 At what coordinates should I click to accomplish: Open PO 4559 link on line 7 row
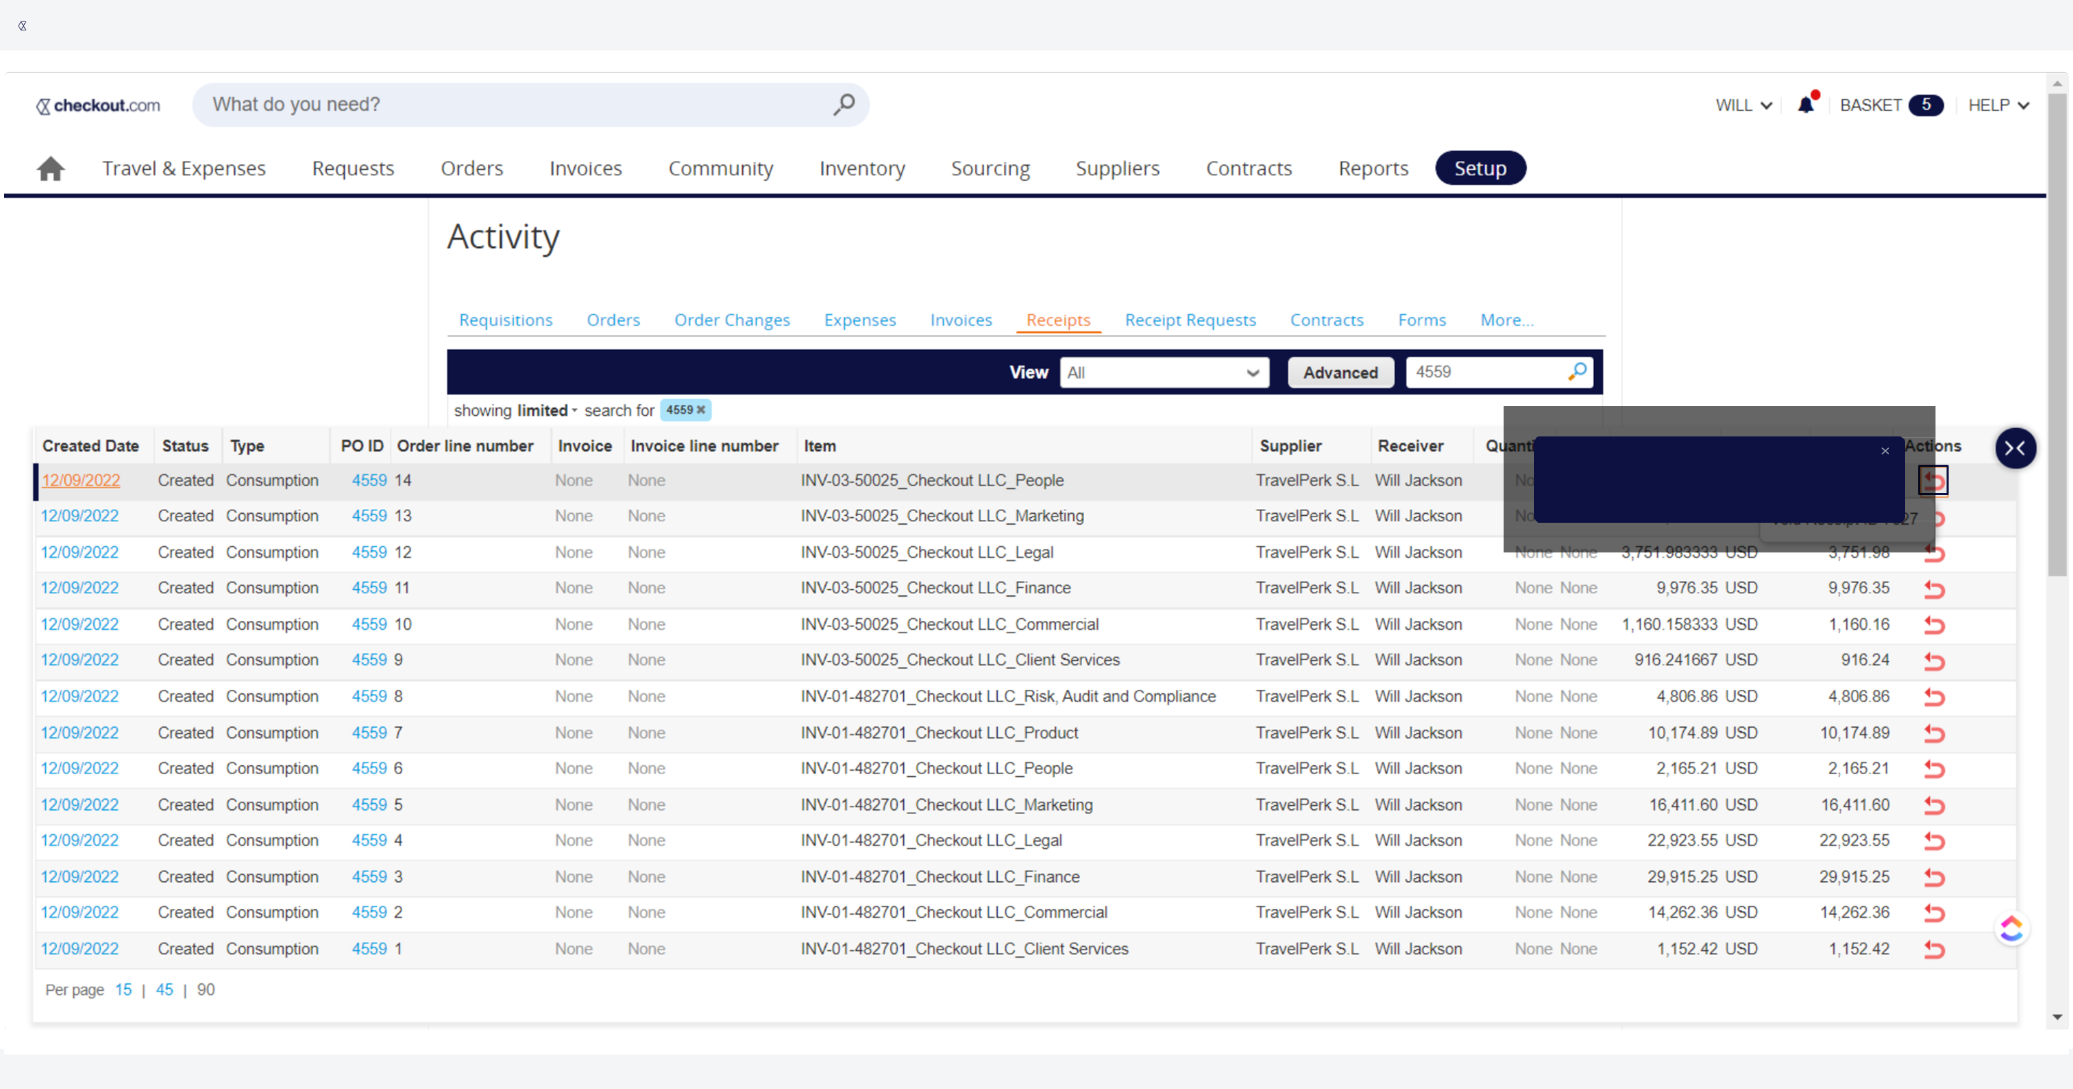pos(368,733)
